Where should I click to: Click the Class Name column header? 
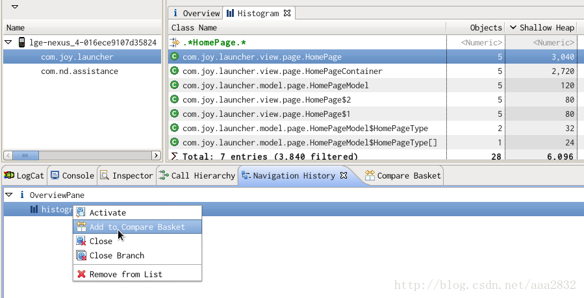point(307,27)
